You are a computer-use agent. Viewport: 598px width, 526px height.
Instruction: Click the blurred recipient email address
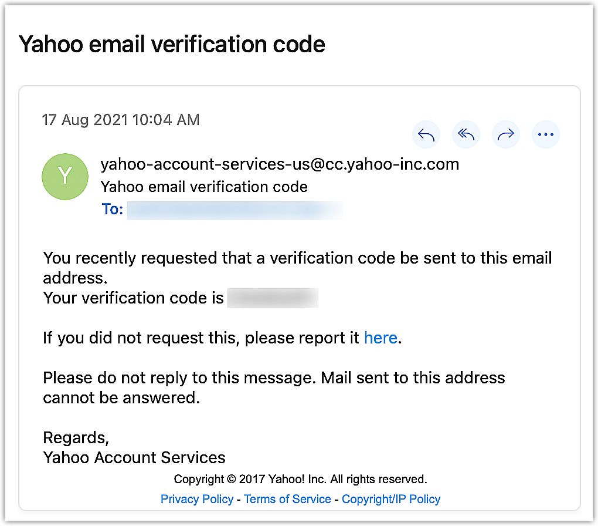tap(235, 210)
